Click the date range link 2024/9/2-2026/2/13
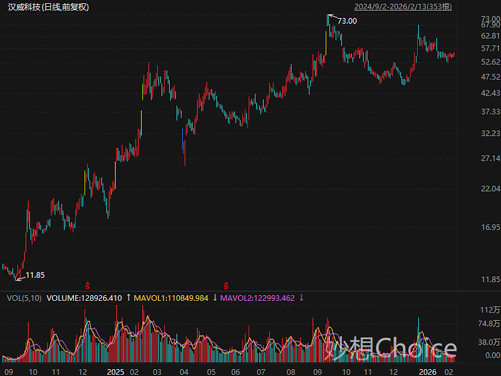 (x=403, y=6)
